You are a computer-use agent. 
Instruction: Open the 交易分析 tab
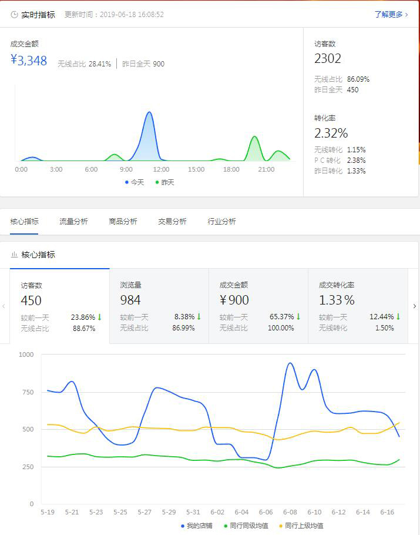tap(172, 222)
